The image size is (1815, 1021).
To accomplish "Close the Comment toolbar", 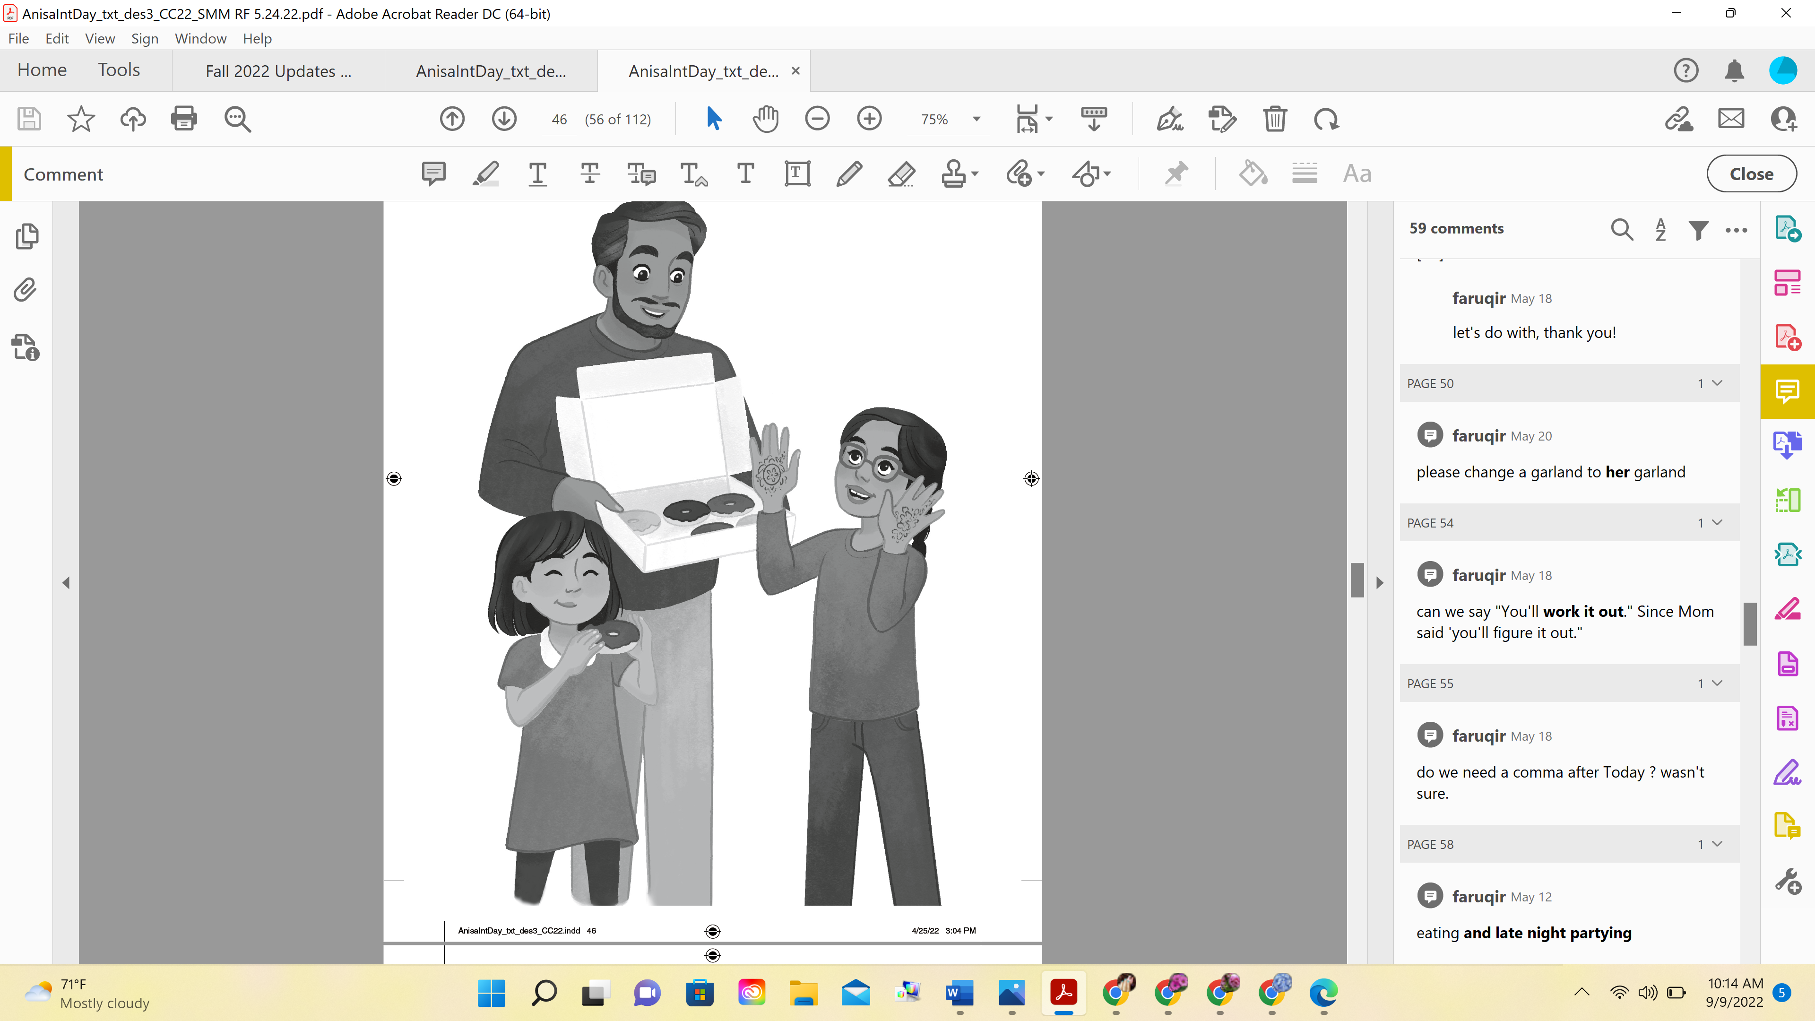I will click(x=1751, y=173).
